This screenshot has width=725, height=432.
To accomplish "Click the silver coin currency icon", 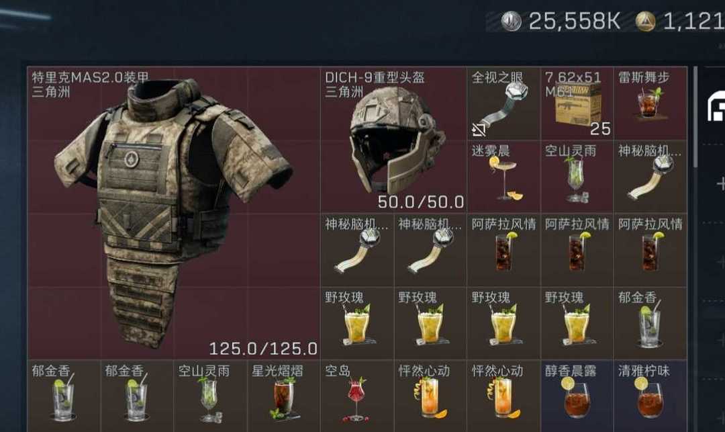I will pyautogui.click(x=511, y=21).
